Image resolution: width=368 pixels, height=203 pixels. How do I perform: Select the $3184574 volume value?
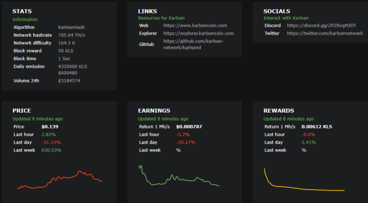pyautogui.click(x=69, y=81)
